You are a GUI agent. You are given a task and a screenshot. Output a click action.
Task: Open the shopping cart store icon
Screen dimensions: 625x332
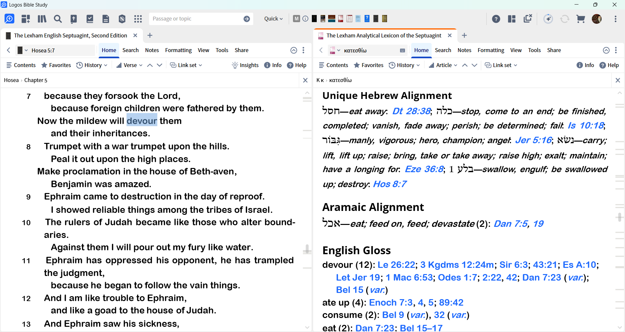[x=581, y=19]
